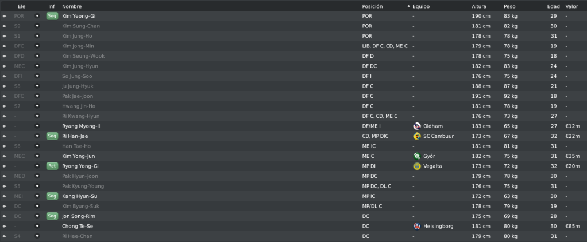Open selection dropdown for Kim Yong-Jun
The width and height of the screenshot is (587, 242).
click(x=37, y=156)
